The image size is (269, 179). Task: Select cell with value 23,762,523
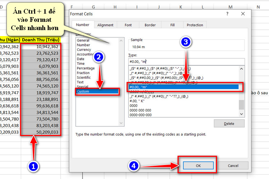[x=41, y=53]
